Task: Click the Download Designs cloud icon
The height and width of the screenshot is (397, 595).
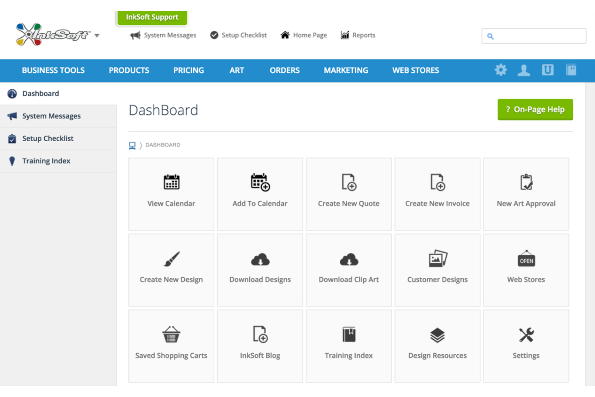Action: (x=260, y=259)
